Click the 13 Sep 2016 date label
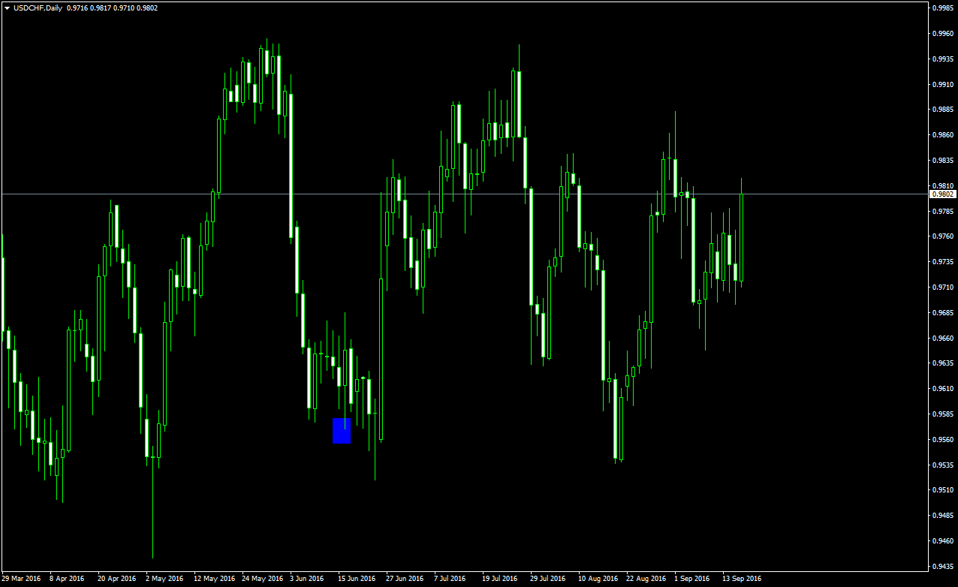The image size is (958, 587). 742,579
